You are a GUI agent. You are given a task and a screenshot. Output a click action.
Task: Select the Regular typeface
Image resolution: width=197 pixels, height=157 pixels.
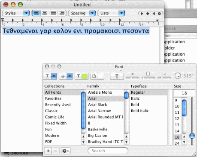[x=149, y=92]
